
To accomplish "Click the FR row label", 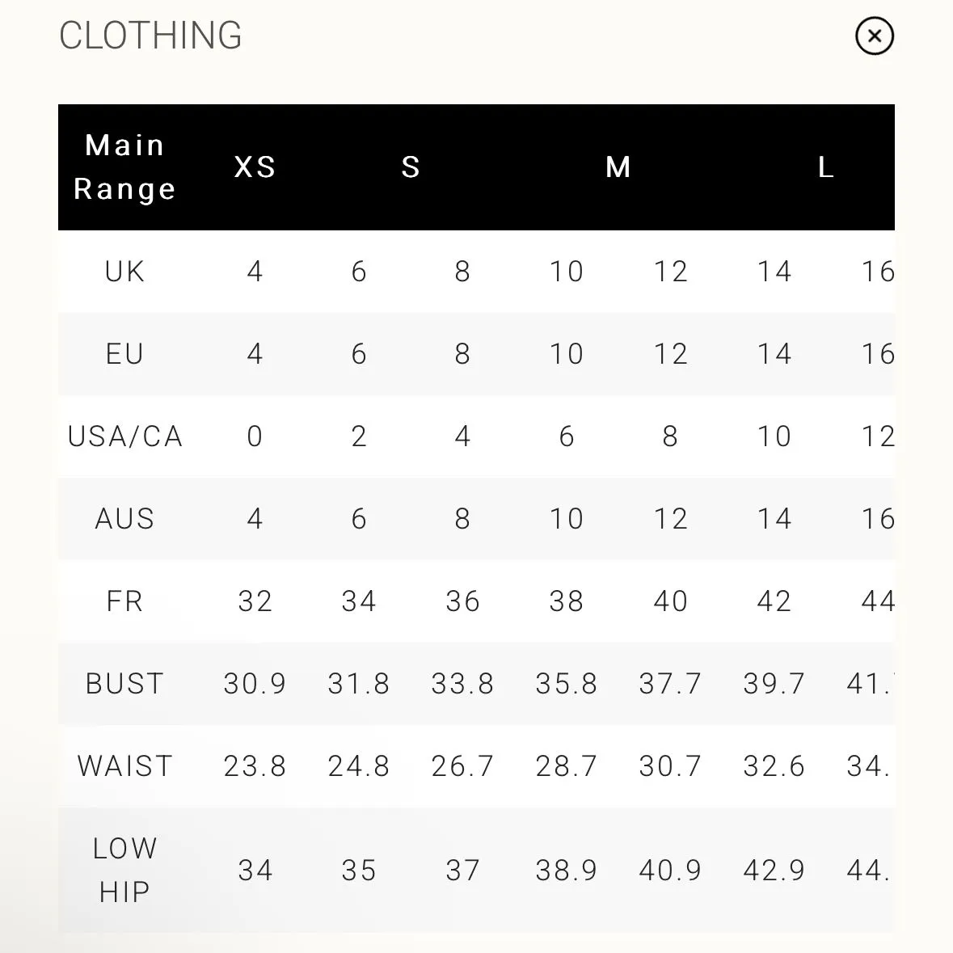I will 124,601.
